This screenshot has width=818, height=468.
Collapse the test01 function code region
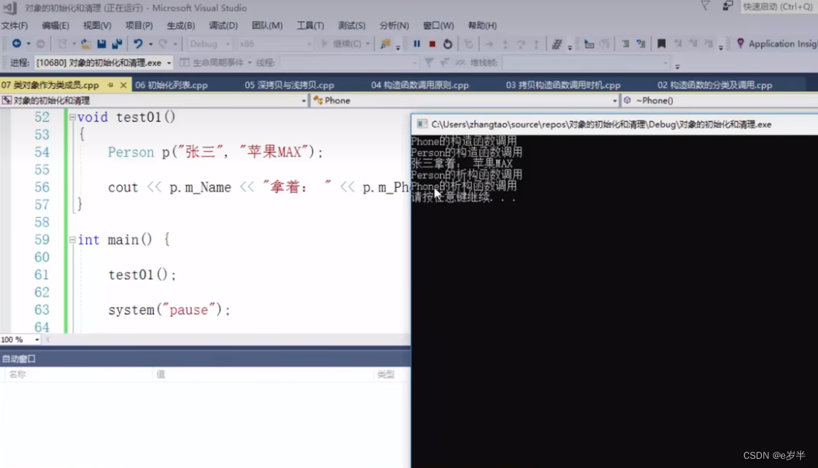point(71,117)
